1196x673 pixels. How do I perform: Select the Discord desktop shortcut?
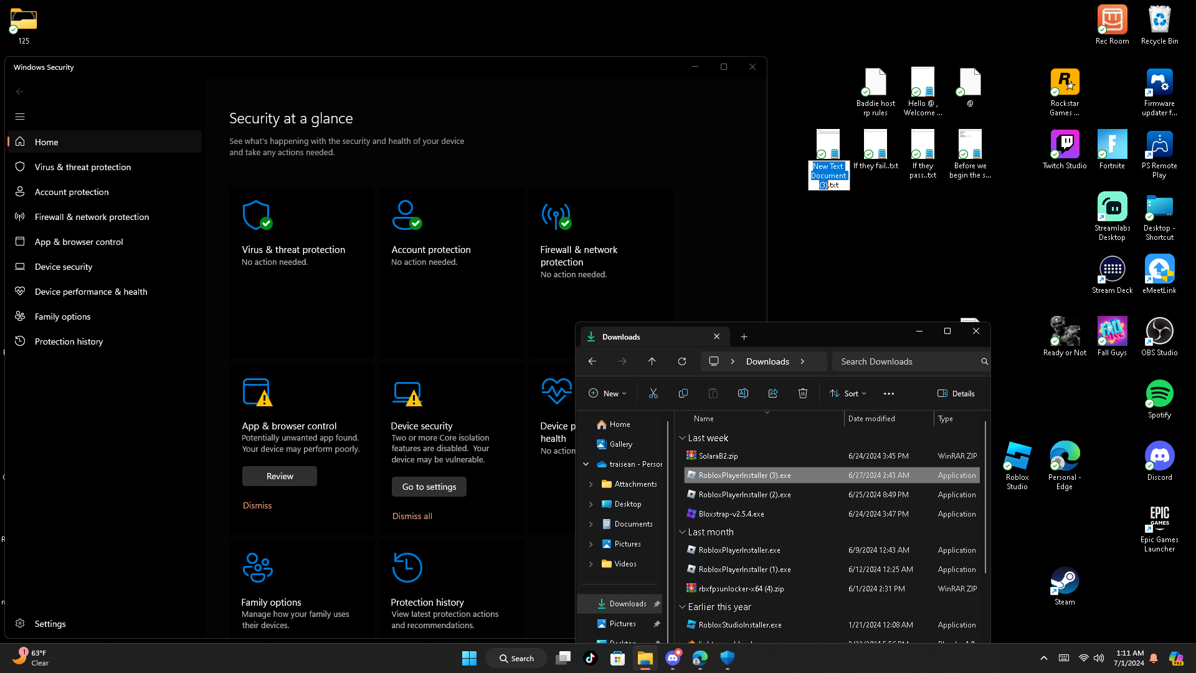coord(1159,462)
